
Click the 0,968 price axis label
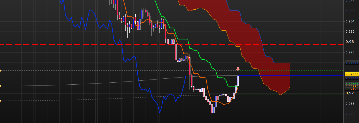350,104
